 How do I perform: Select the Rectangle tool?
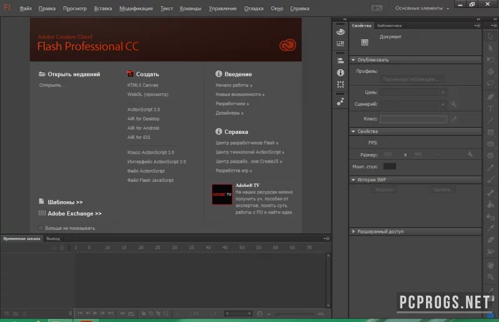tap(490, 132)
